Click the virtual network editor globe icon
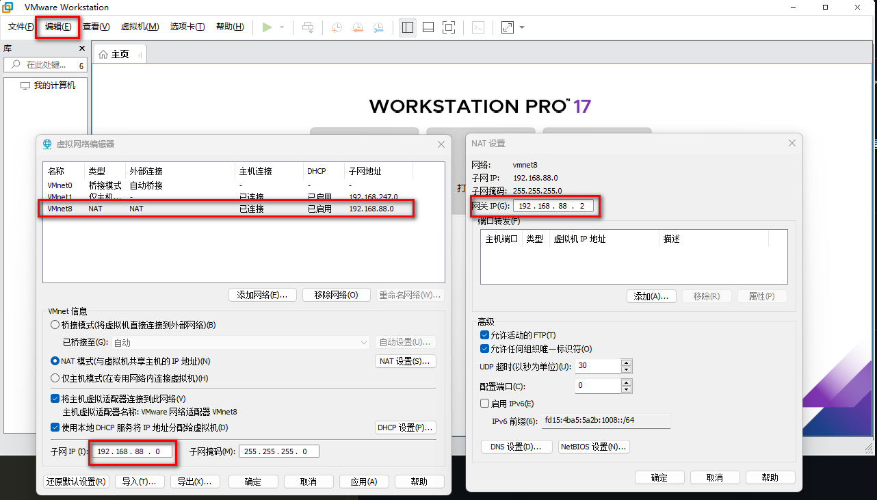 [x=47, y=144]
